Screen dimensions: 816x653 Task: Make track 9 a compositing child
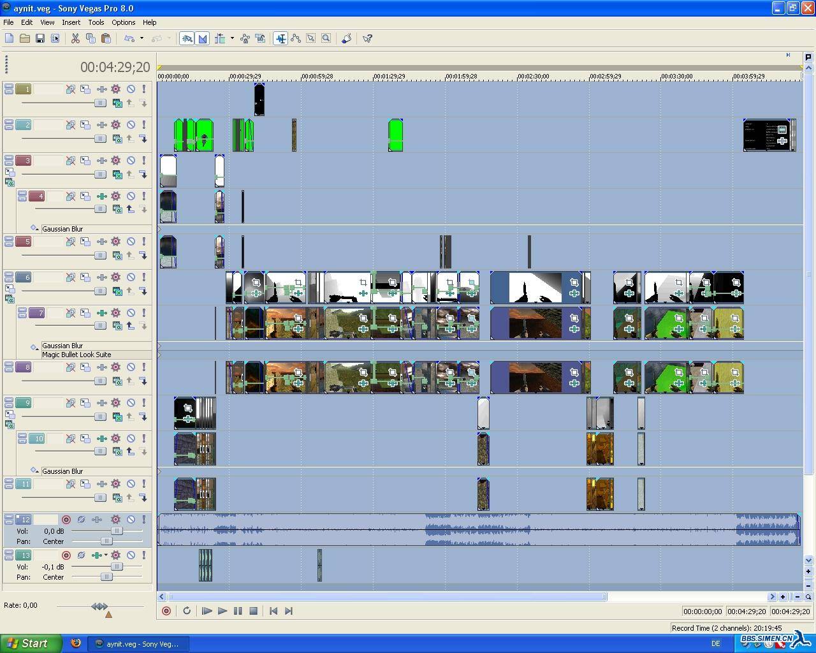point(143,417)
